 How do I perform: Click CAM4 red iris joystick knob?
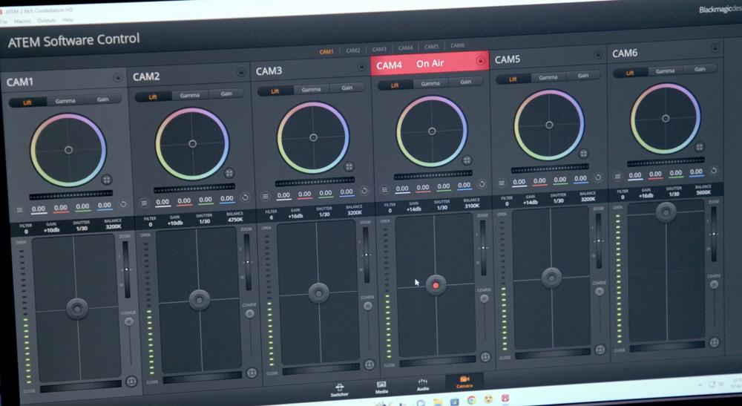point(436,285)
